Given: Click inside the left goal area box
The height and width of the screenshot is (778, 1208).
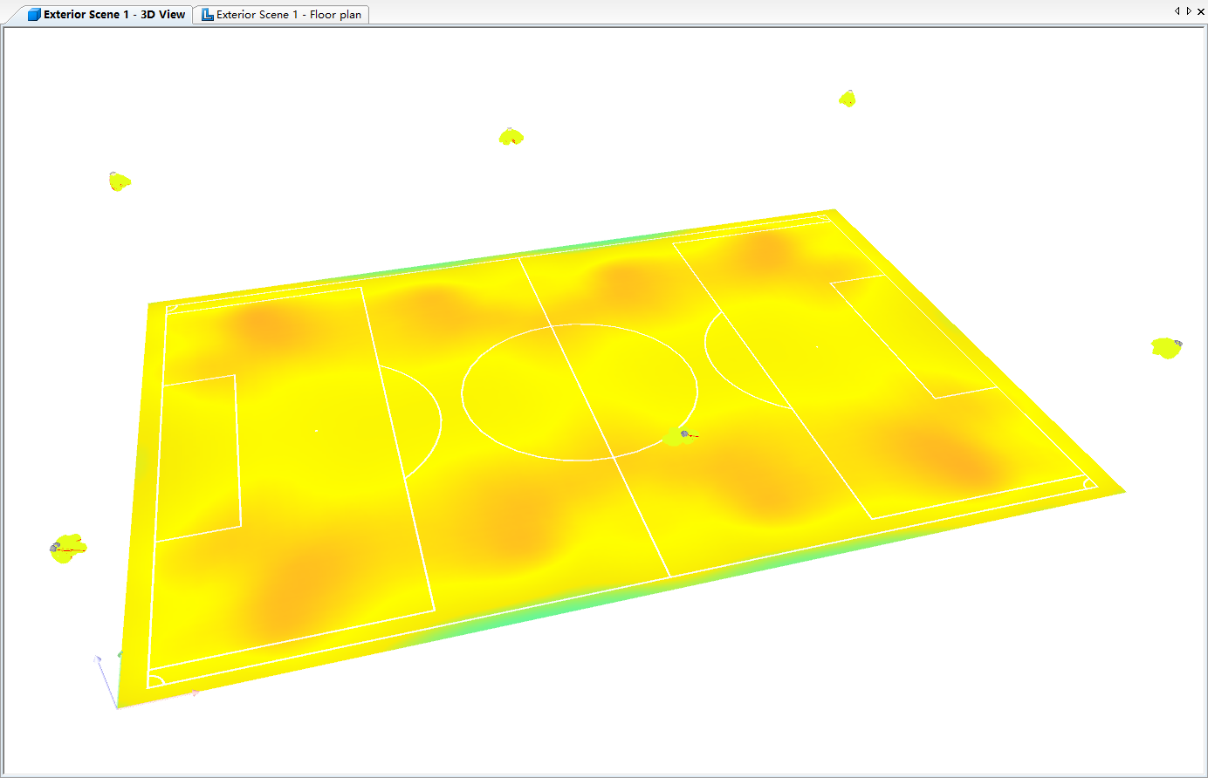Looking at the screenshot, I should [198, 456].
